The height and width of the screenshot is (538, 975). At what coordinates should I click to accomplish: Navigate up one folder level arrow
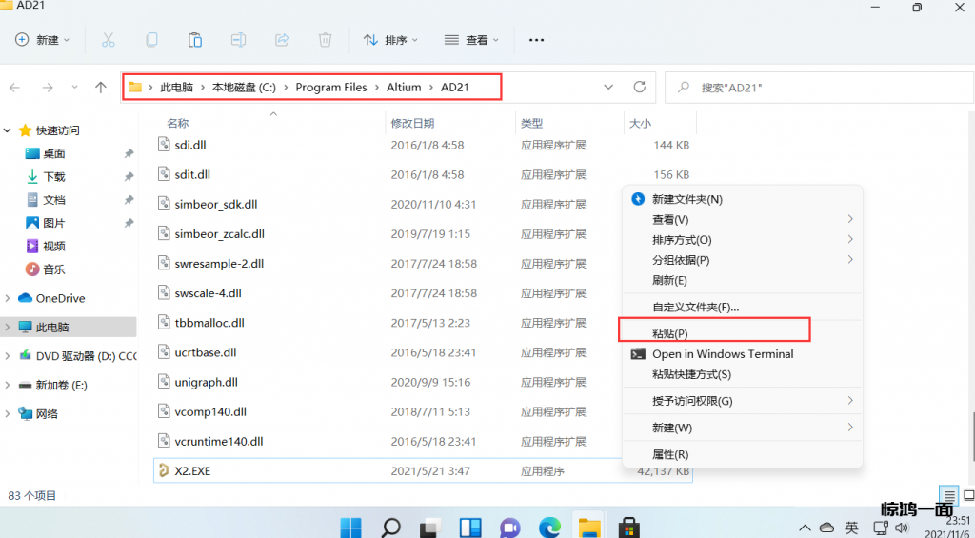(x=101, y=87)
